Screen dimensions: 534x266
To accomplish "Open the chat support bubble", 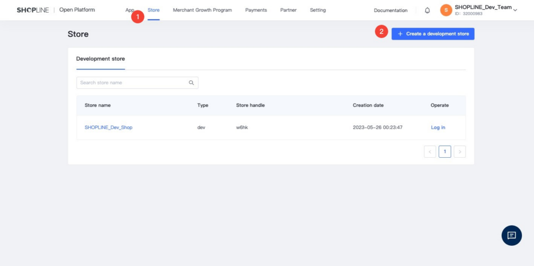I will click(512, 235).
